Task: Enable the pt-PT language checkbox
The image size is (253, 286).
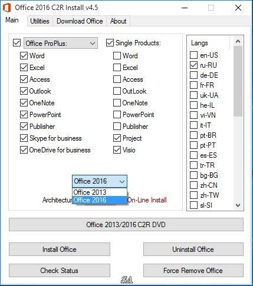Action: pyautogui.click(x=193, y=145)
